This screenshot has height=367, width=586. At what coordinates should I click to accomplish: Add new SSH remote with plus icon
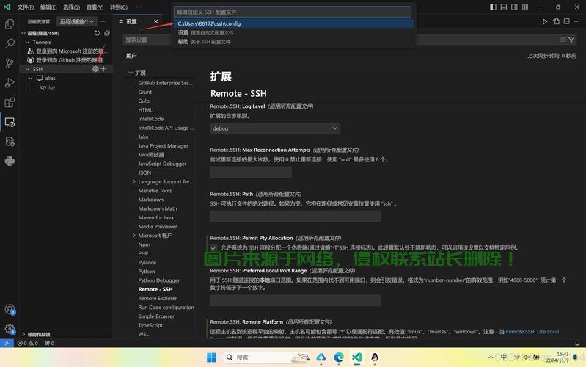(x=104, y=69)
